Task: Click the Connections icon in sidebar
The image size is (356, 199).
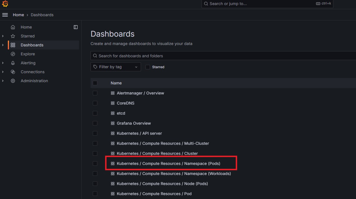Action: click(13, 72)
